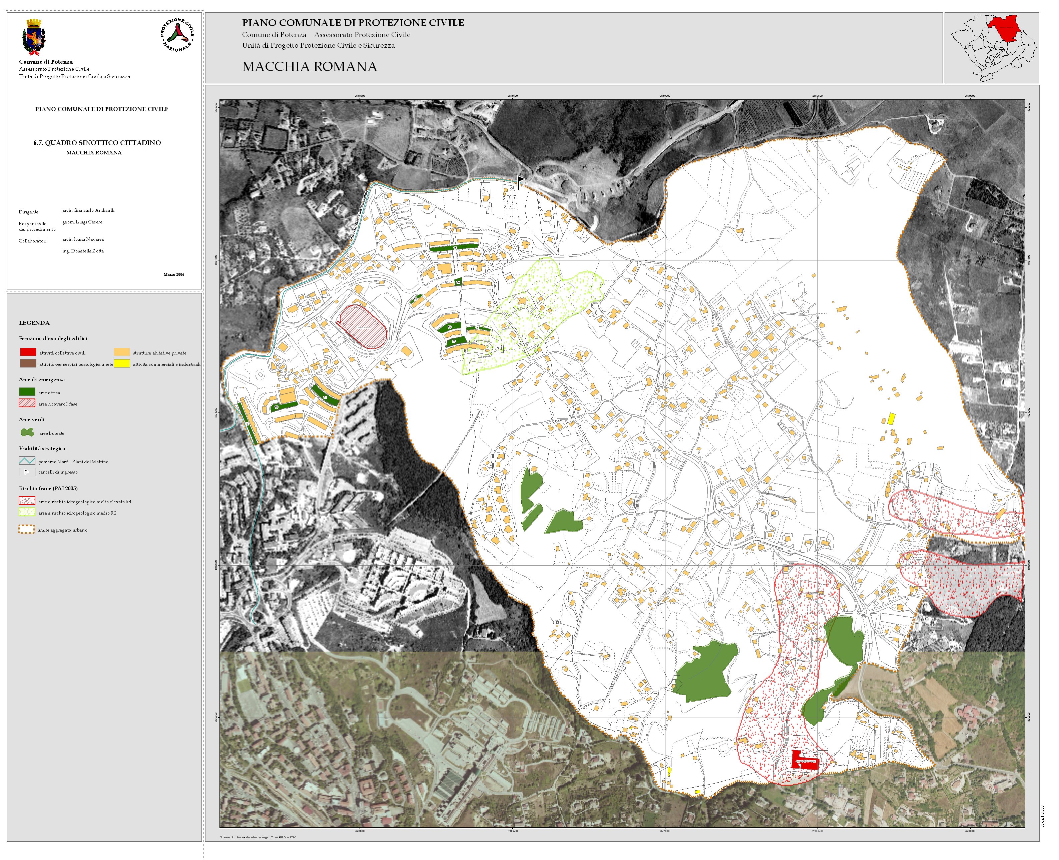Click the aree boscate green blob symbol
Screen dimensions: 1059x860
[x=27, y=433]
